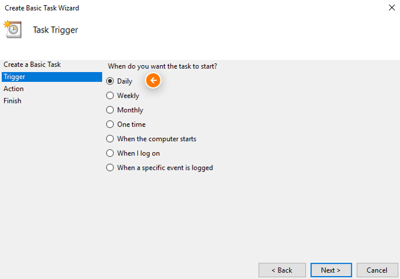Go to the Action step in sidebar
Viewport: 400px width, 279px height.
13,89
